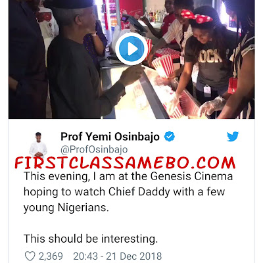Play the embedded tweet video

tap(131, 49)
